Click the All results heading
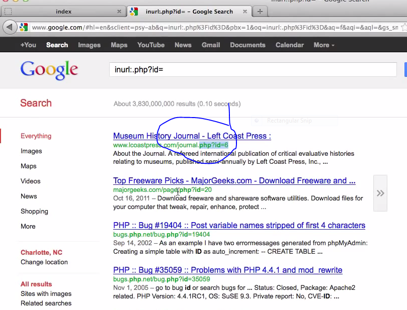 pyautogui.click(x=36, y=284)
